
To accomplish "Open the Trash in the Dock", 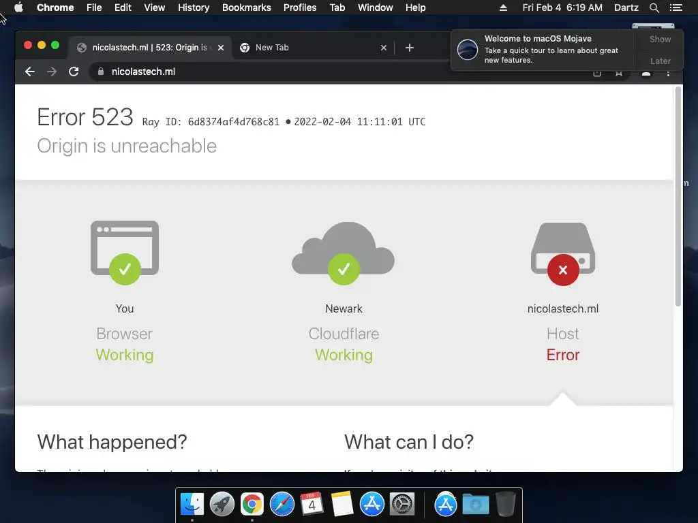I will (505, 505).
